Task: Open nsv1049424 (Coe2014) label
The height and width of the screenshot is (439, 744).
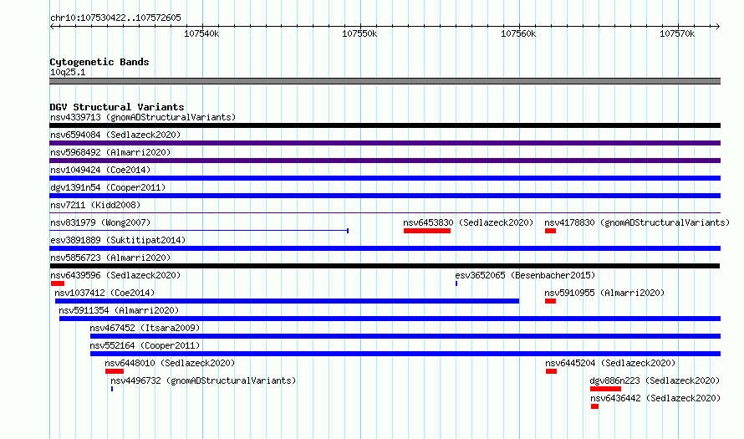Action: 100,170
